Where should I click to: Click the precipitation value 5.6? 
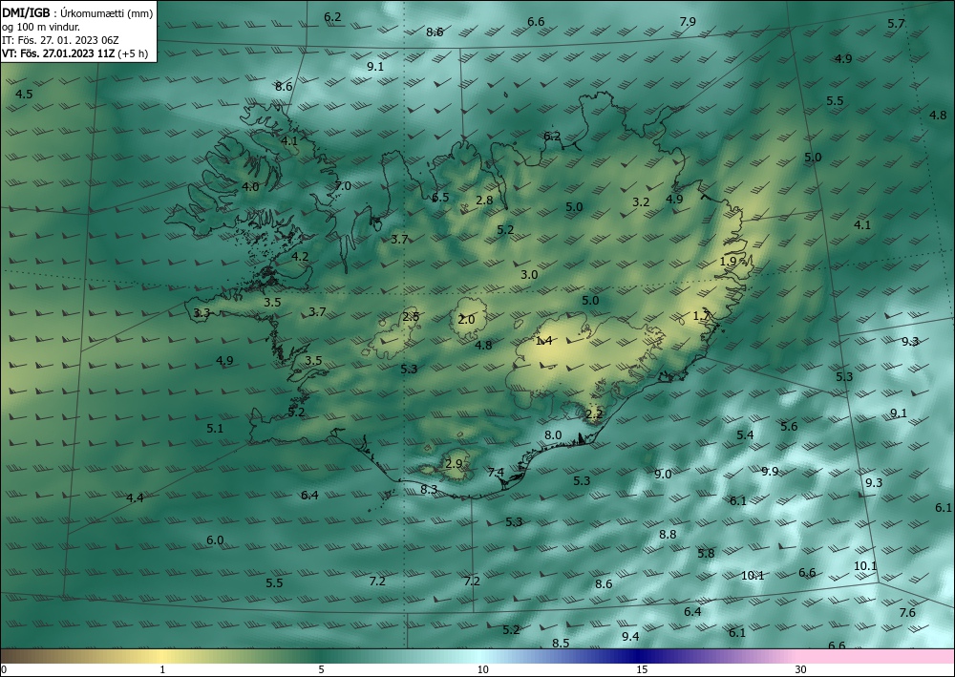[789, 426]
